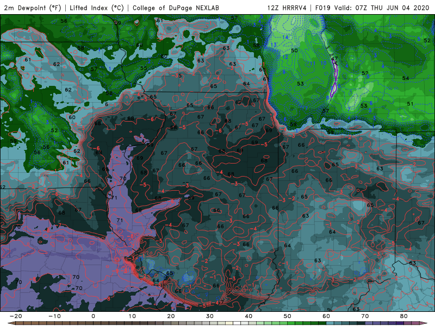Viewport: 435px width, 326px height.
Task: Click the "0" colorbar tick label
Action: (x=93, y=316)
